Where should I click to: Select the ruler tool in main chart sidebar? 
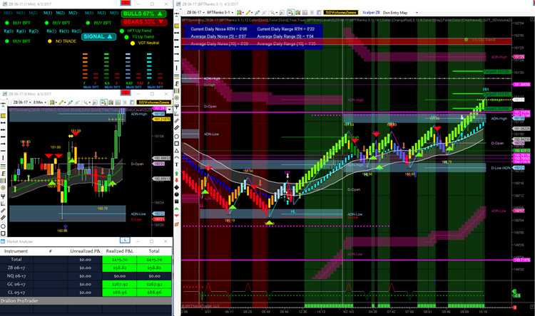click(x=176, y=26)
